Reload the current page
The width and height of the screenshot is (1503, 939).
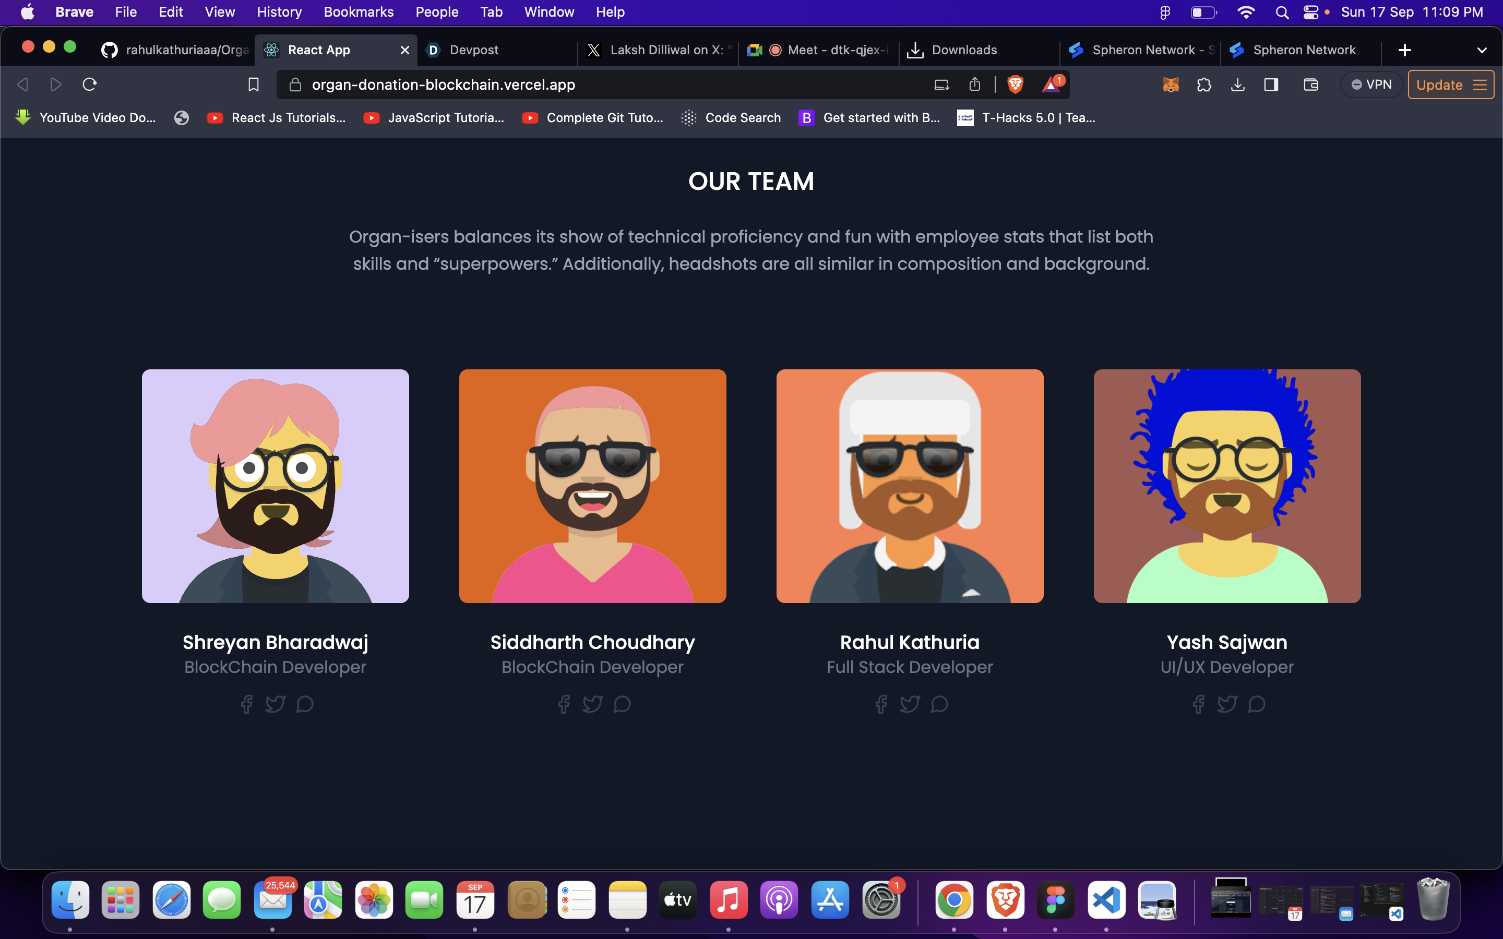pyautogui.click(x=89, y=85)
